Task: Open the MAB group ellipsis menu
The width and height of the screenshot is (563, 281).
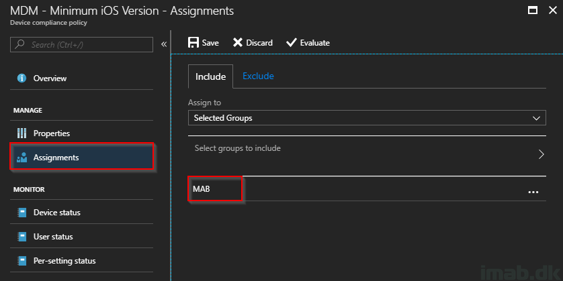Action: tap(533, 192)
